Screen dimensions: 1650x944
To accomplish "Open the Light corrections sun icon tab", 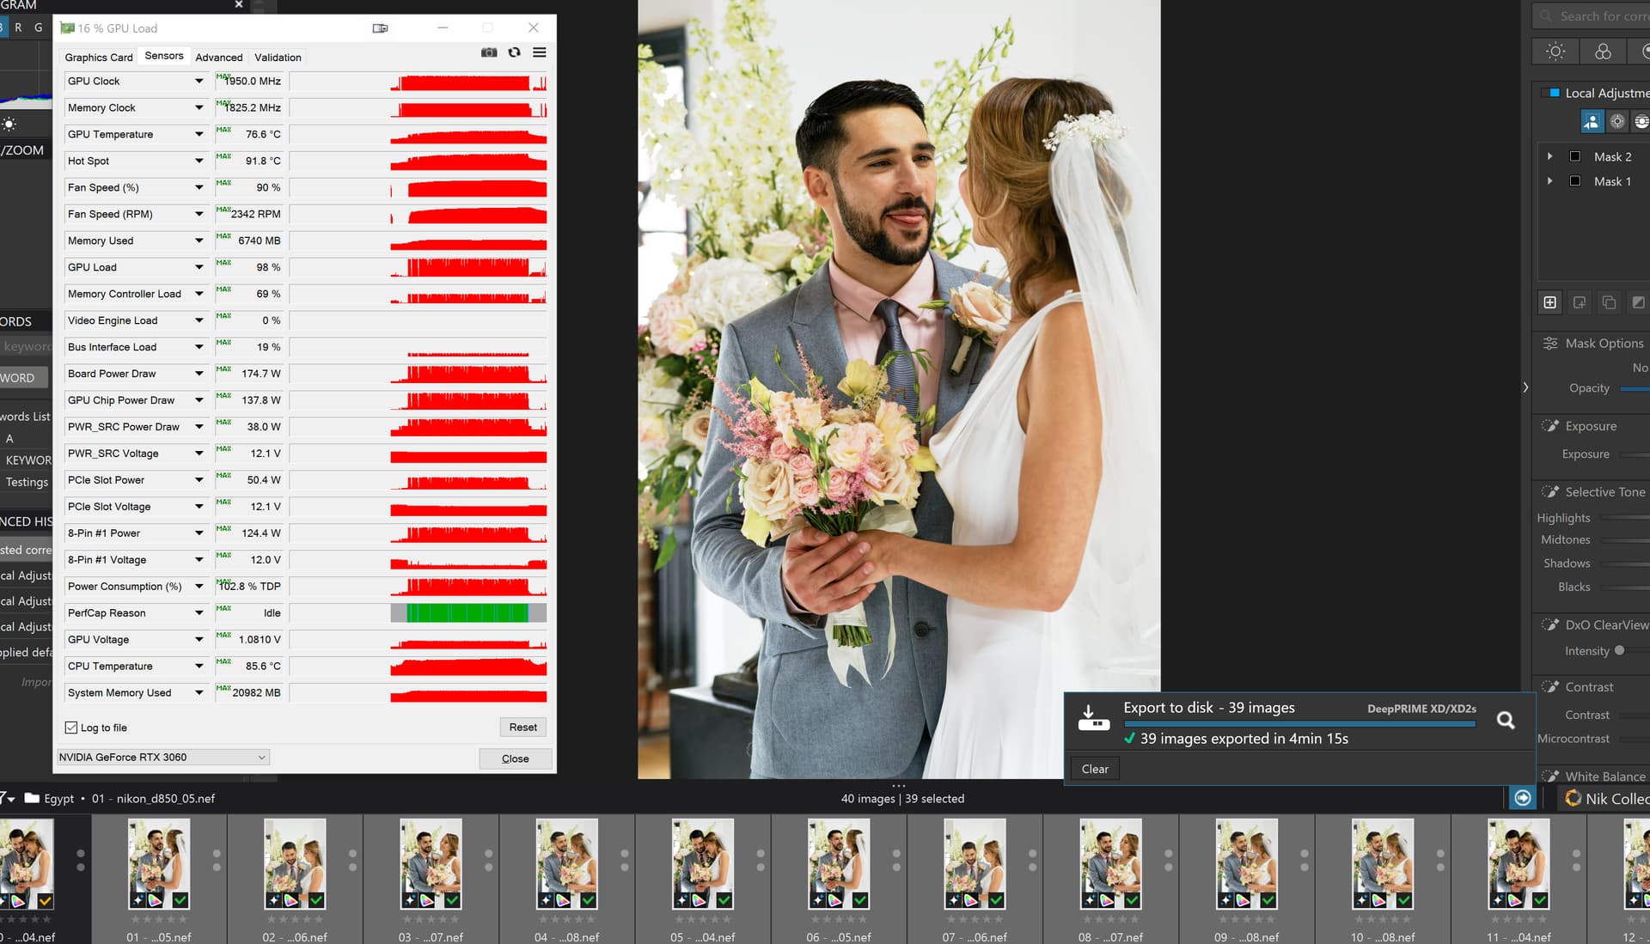I will pyautogui.click(x=1555, y=52).
